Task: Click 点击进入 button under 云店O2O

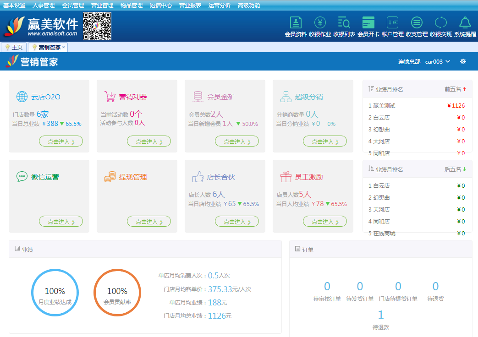Action: [x=61, y=141]
